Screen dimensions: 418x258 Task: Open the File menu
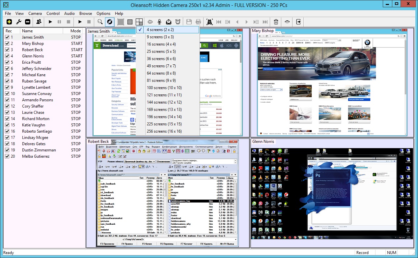8,14
